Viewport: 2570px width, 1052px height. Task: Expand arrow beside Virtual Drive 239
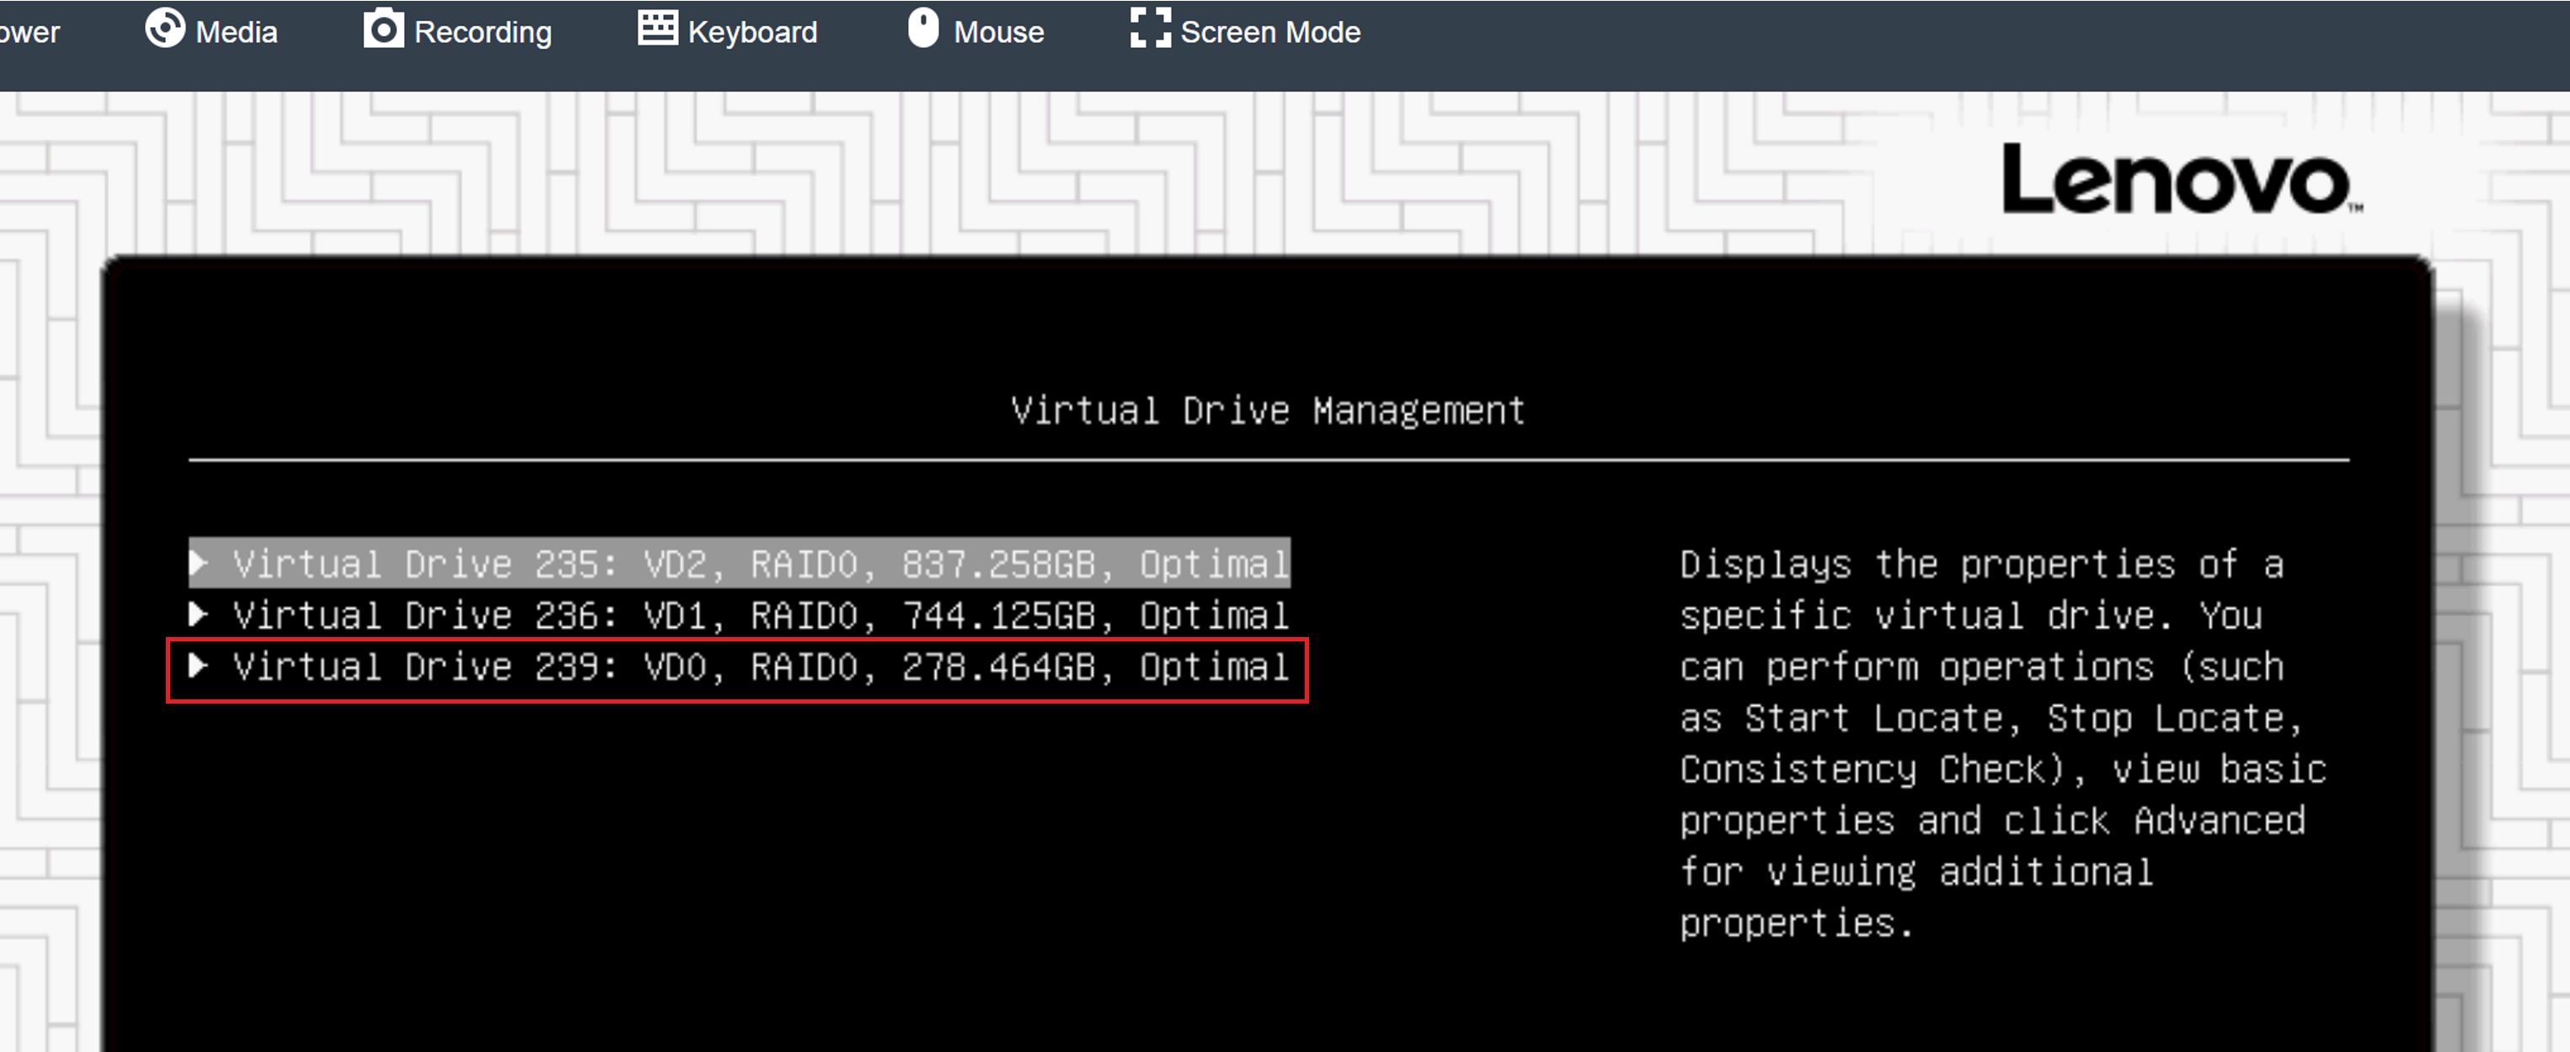coord(199,665)
